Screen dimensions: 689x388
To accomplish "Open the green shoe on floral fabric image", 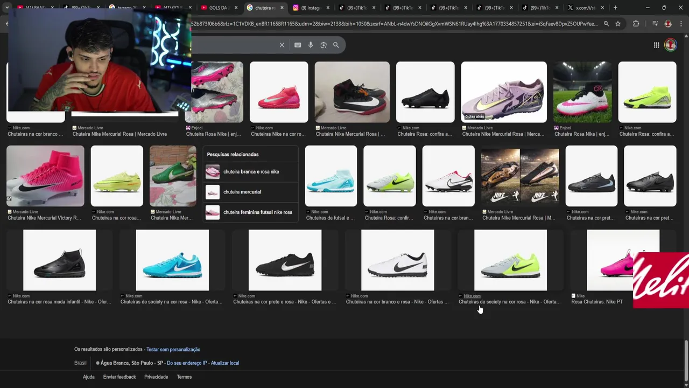I will (x=173, y=176).
